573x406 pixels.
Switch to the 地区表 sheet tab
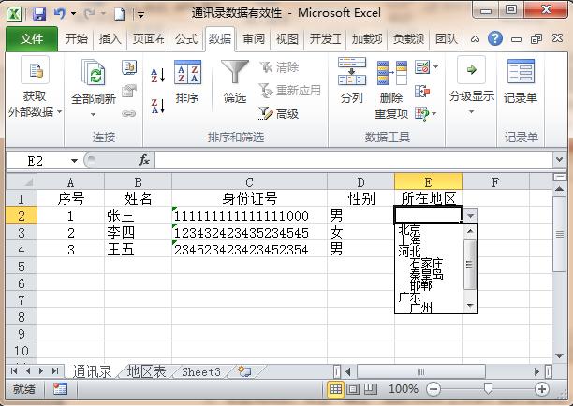(x=147, y=371)
